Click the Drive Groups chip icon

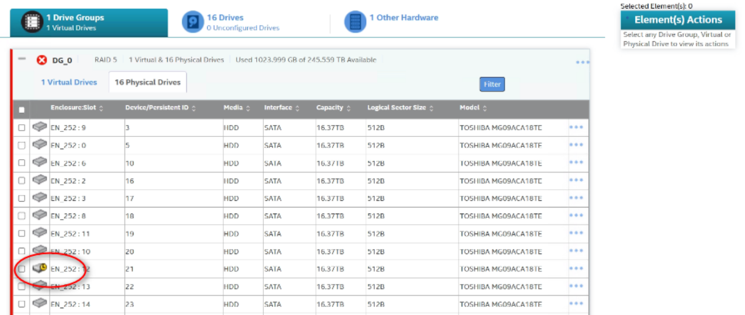[x=32, y=22]
